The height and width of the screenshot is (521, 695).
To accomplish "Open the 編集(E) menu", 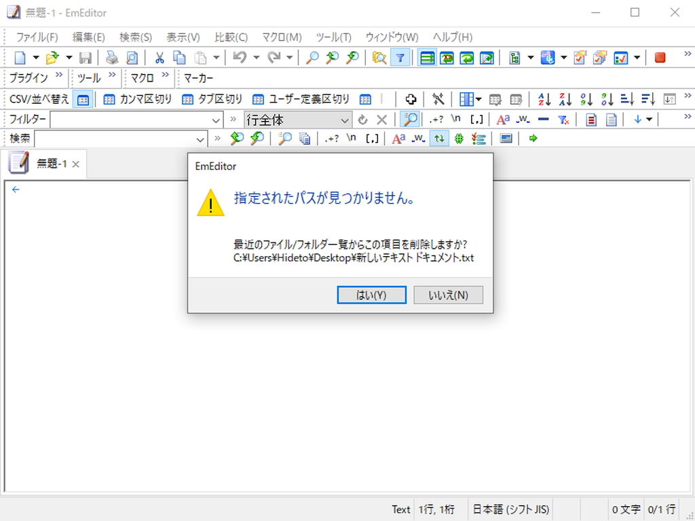I will pos(89,37).
